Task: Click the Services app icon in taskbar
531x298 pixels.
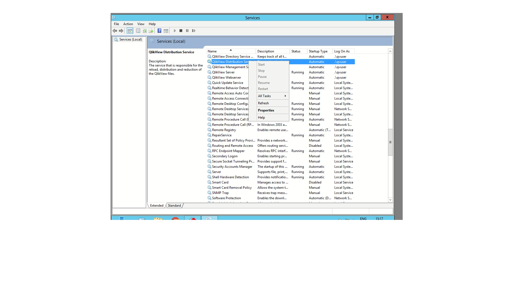Action: click(x=209, y=218)
